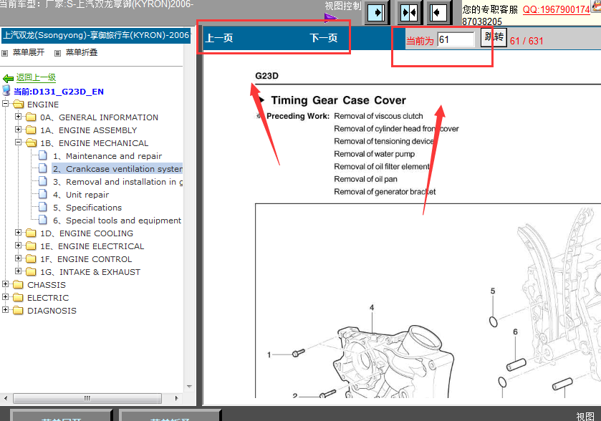
Task: Expand the 0A GENERAL INFORMATION node
Action: click(18, 116)
